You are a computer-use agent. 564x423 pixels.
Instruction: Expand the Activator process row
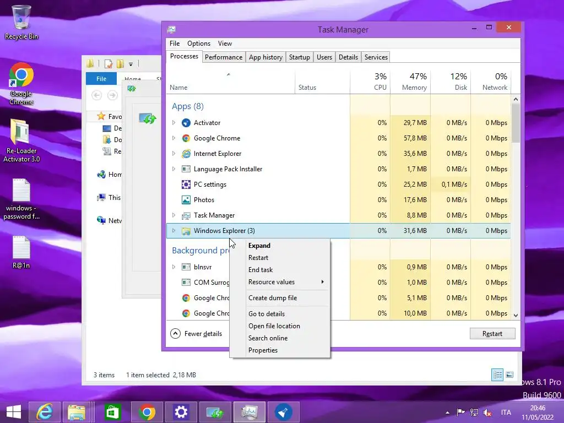[x=173, y=123]
